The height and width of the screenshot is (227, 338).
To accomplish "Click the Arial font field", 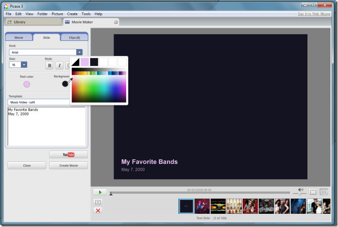I will (x=43, y=52).
